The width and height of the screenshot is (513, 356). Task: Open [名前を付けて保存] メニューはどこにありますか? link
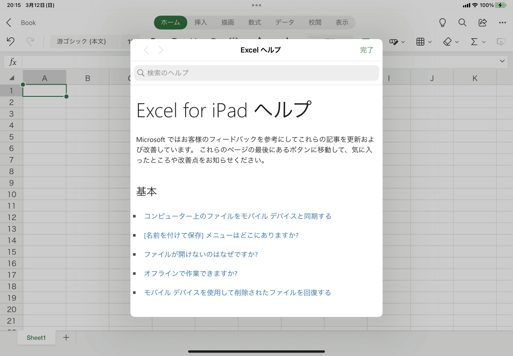click(x=221, y=235)
